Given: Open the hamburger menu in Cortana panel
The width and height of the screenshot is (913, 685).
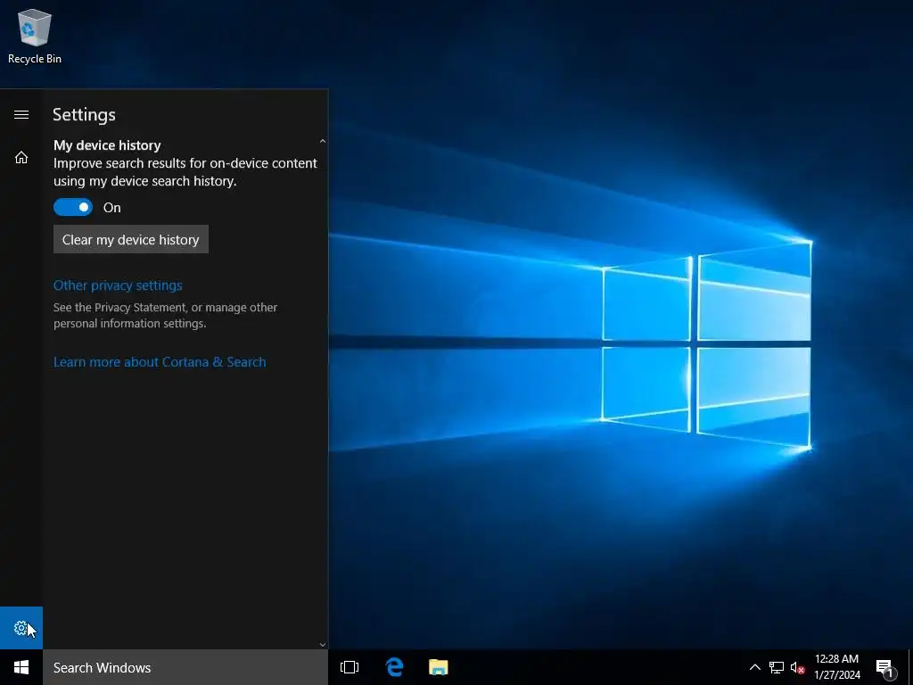Looking at the screenshot, I should tap(21, 115).
